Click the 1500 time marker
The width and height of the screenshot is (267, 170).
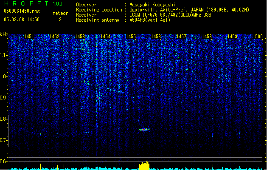pos(258,37)
